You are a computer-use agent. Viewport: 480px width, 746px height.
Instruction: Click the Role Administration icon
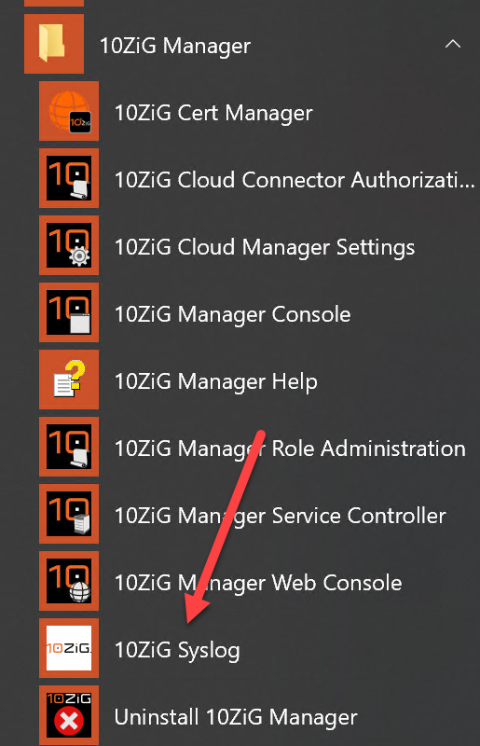69,447
